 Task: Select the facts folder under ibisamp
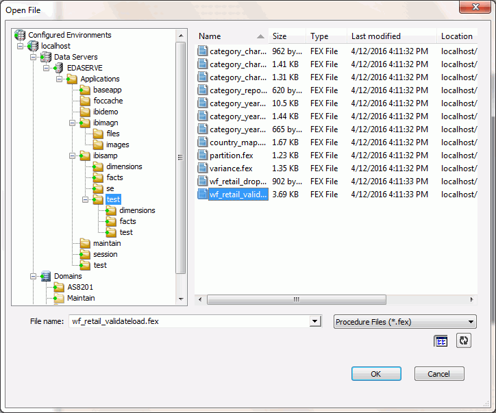coord(114,177)
